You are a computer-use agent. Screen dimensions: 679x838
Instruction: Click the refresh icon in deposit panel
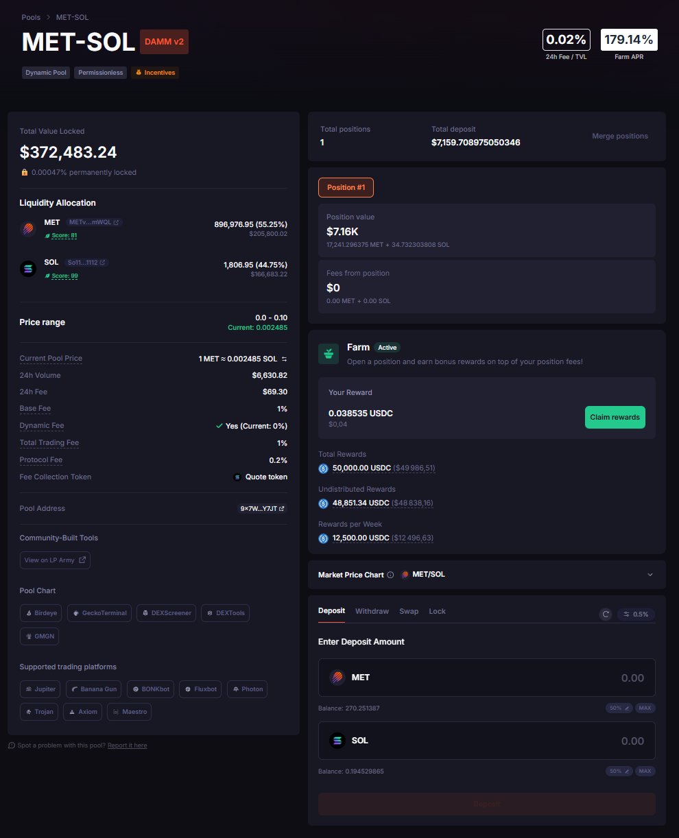pyautogui.click(x=606, y=614)
